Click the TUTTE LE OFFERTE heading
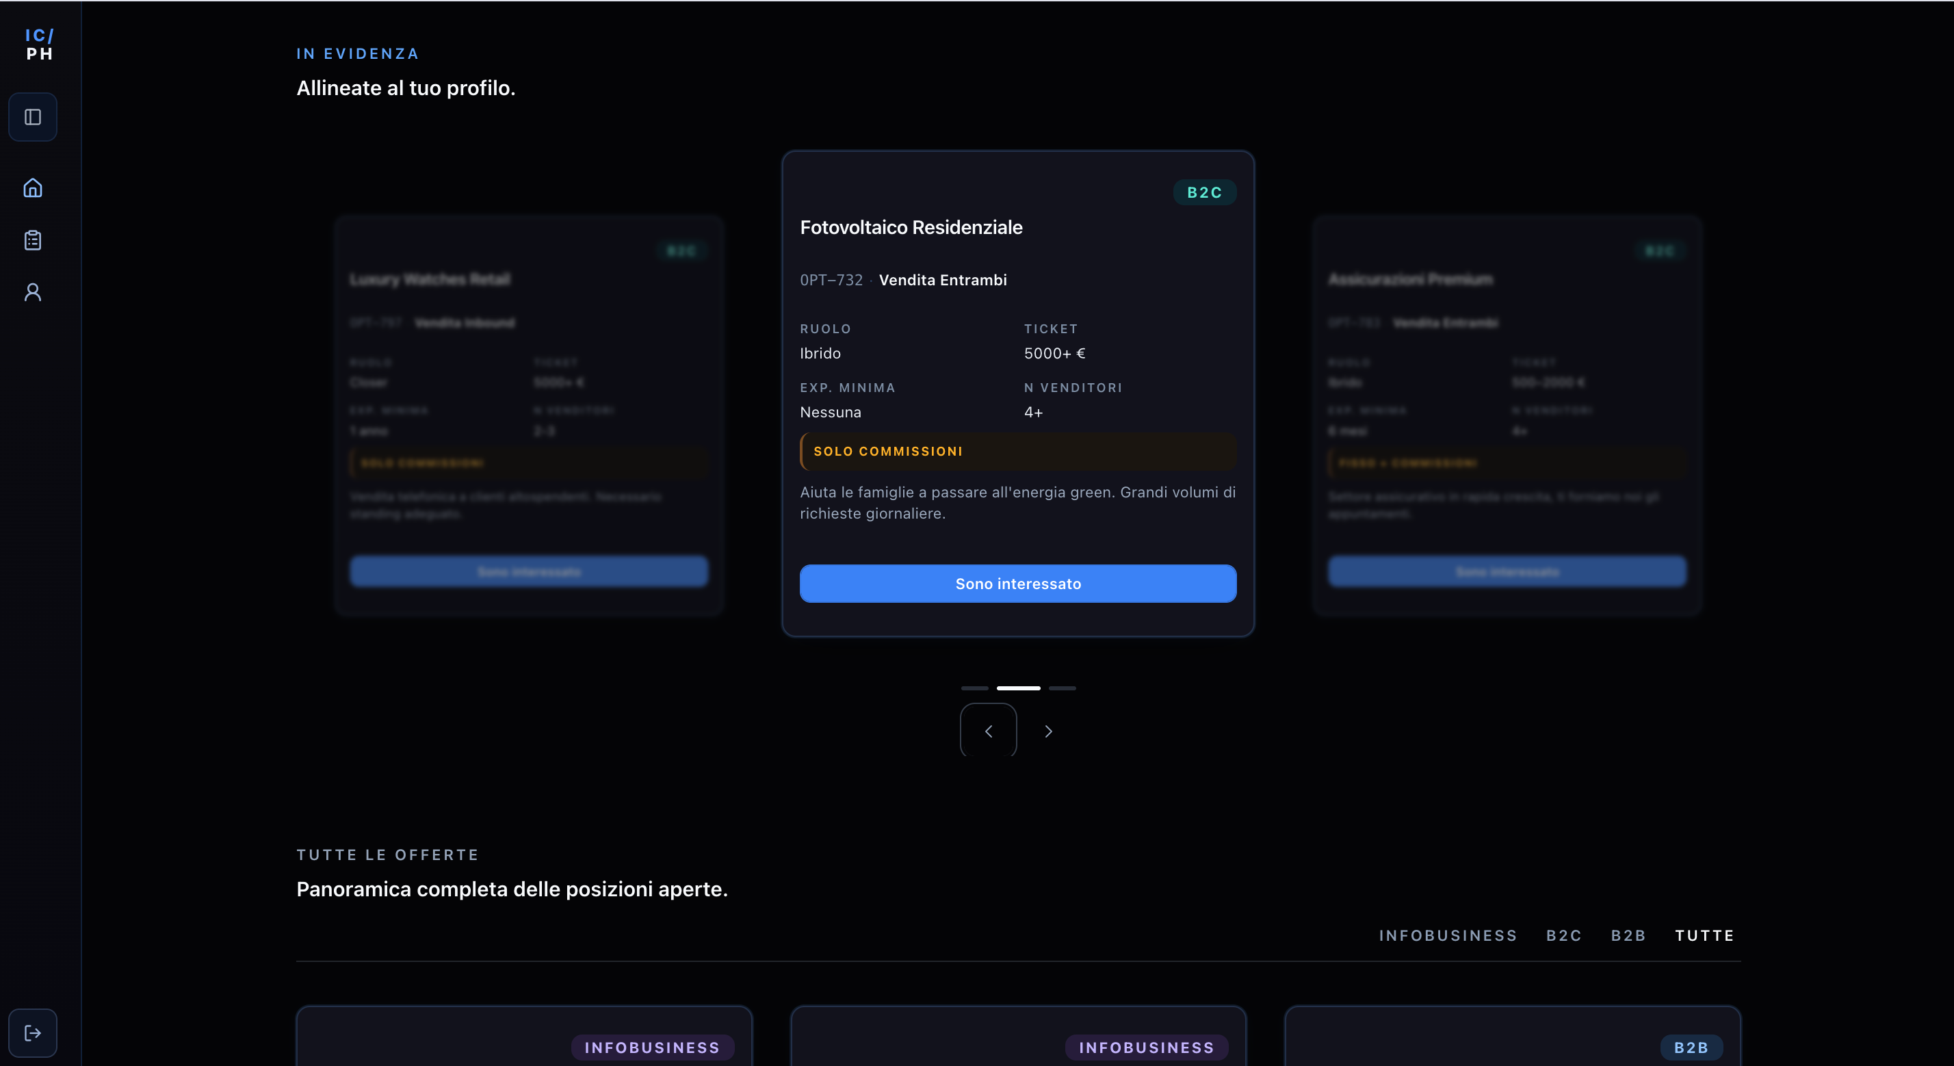The image size is (1954, 1066). click(x=388, y=855)
